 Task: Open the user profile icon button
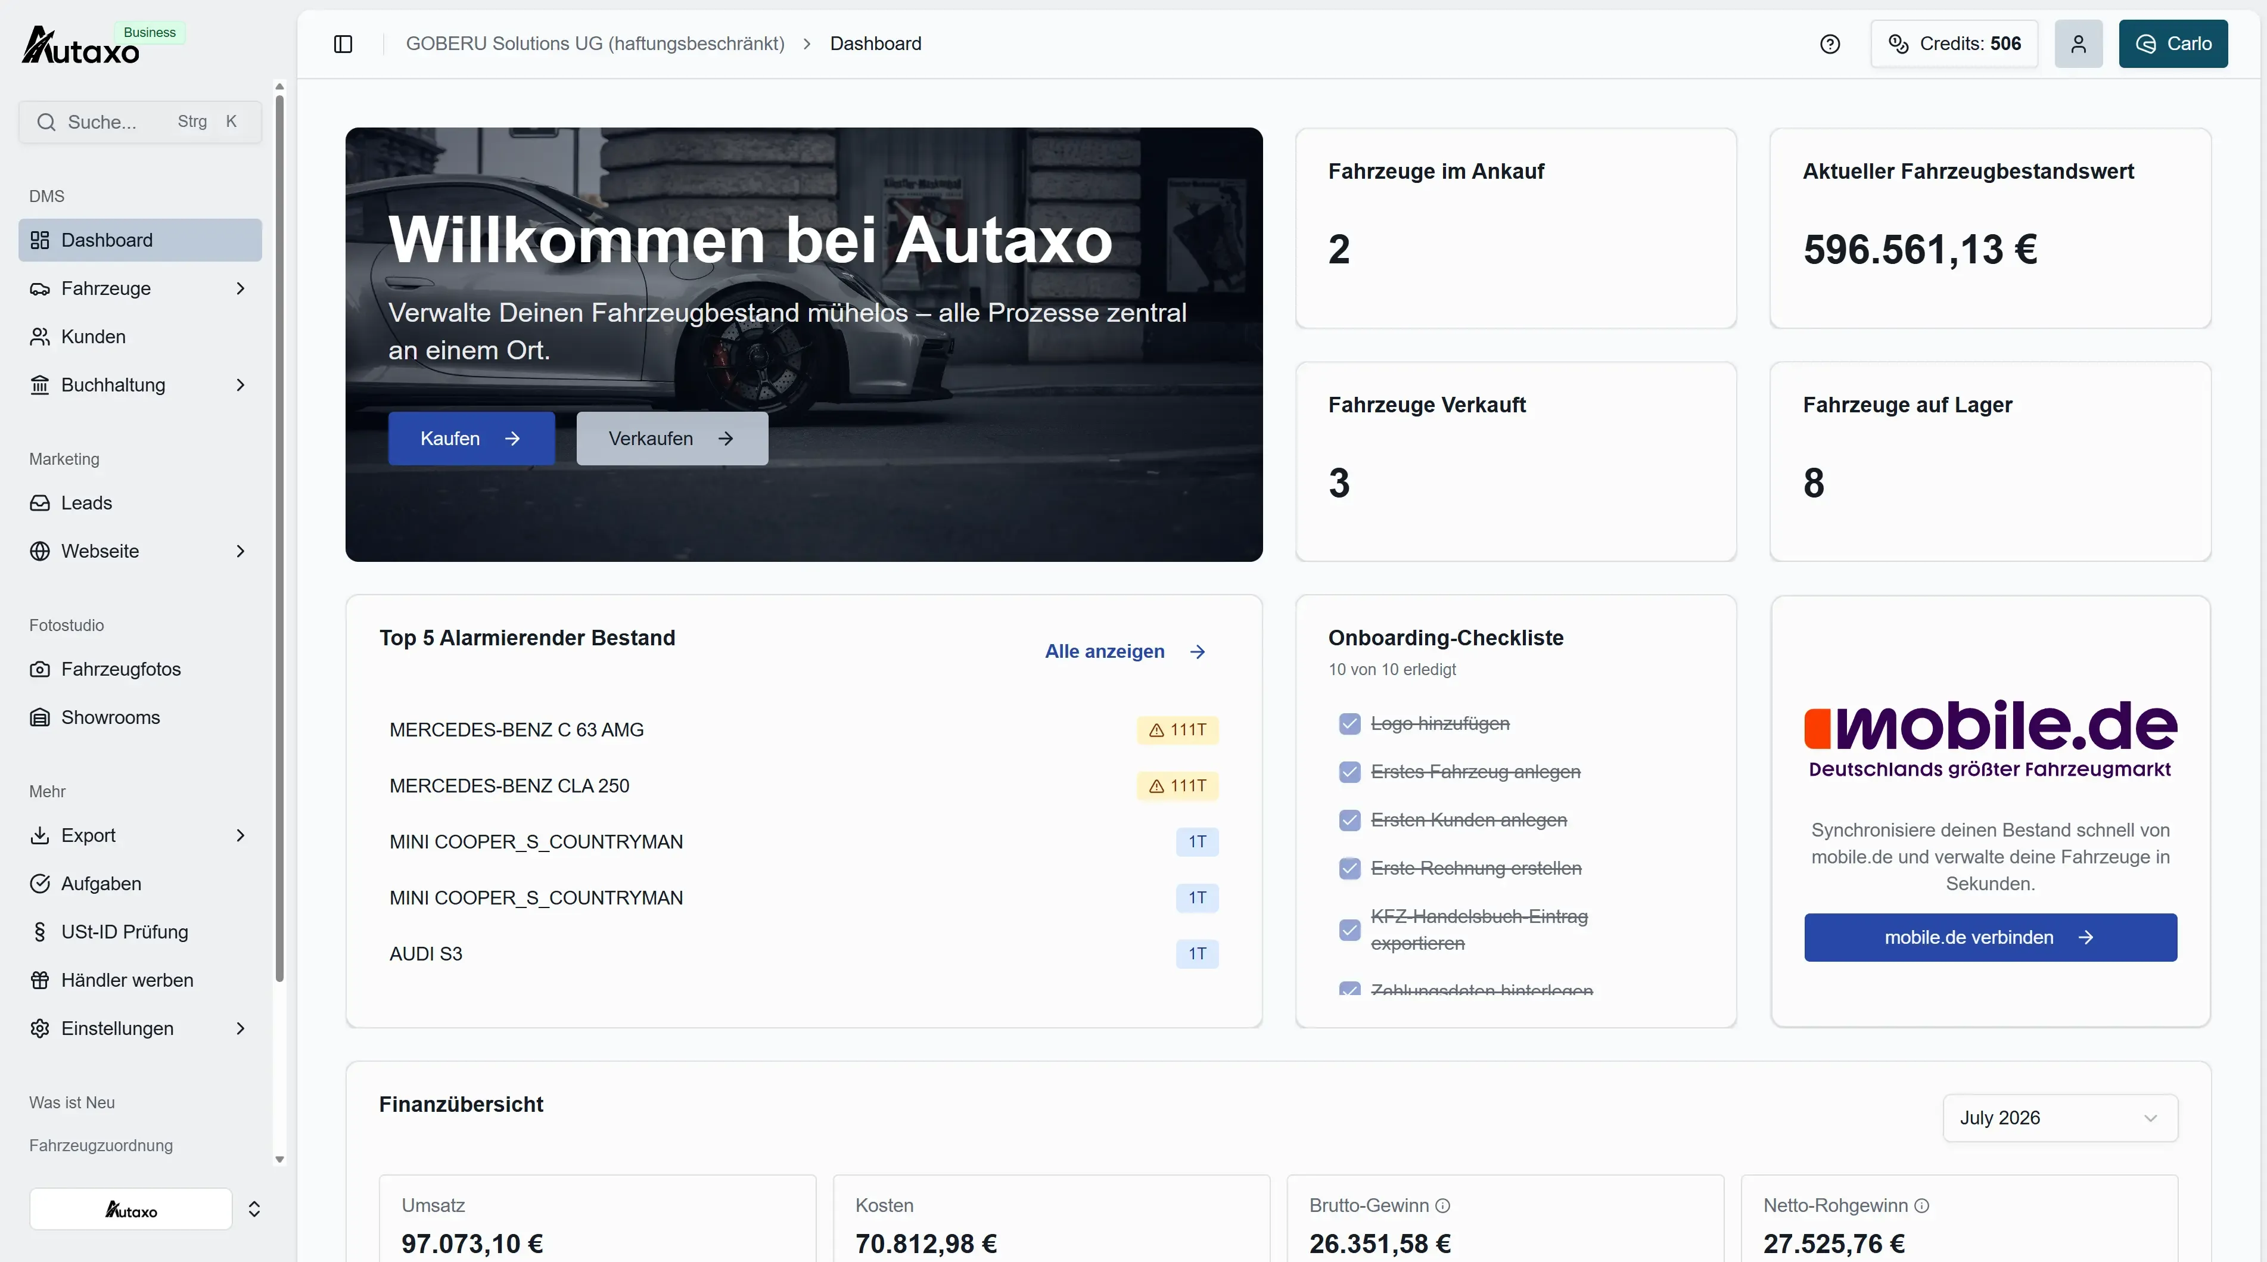2078,44
